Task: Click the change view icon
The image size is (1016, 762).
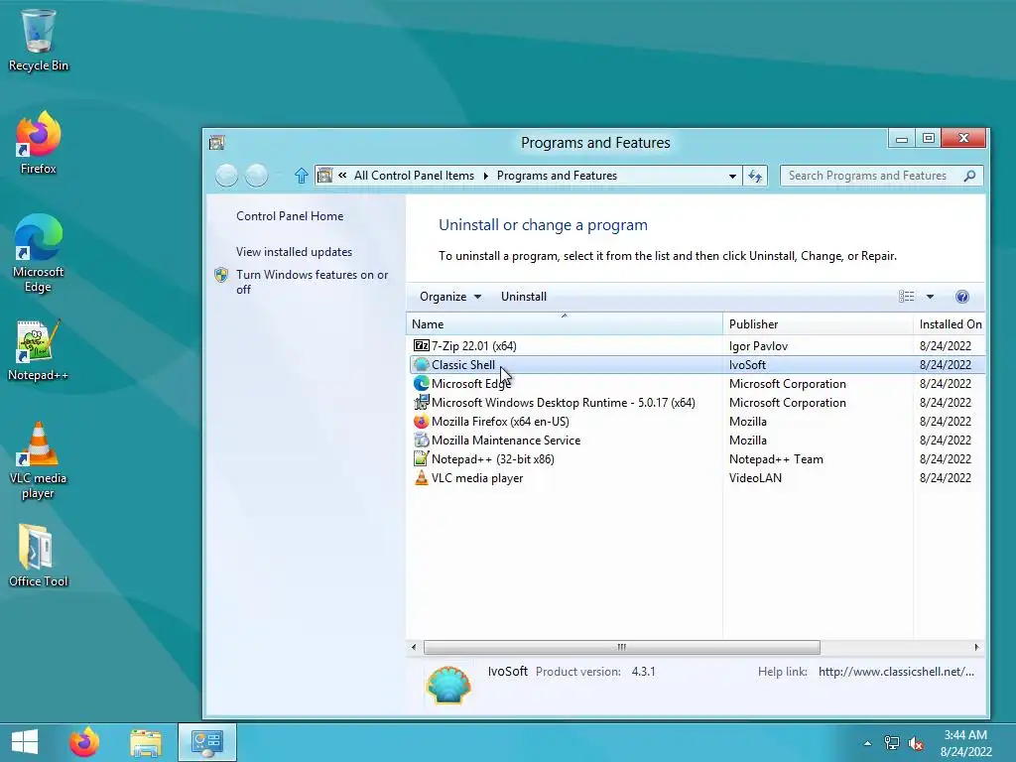Action: pyautogui.click(x=907, y=296)
